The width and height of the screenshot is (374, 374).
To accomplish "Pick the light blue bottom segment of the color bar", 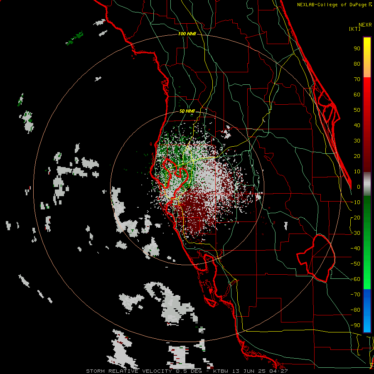I will tap(367, 325).
